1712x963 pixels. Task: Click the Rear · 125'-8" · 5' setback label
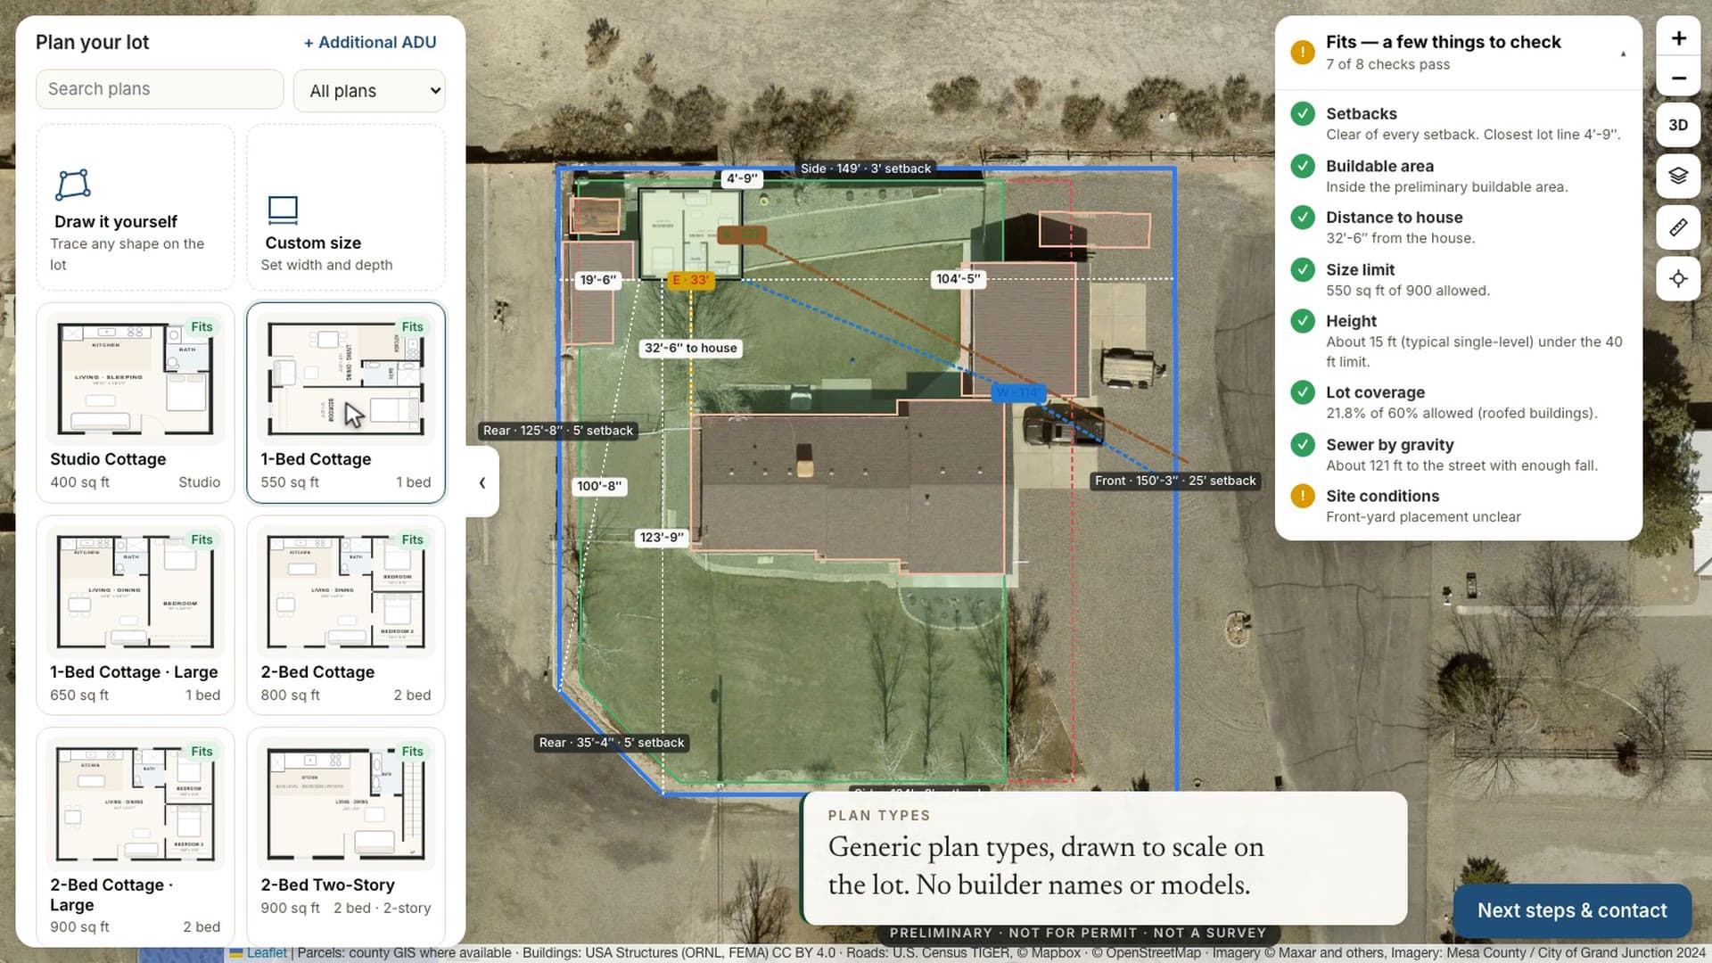pos(558,431)
